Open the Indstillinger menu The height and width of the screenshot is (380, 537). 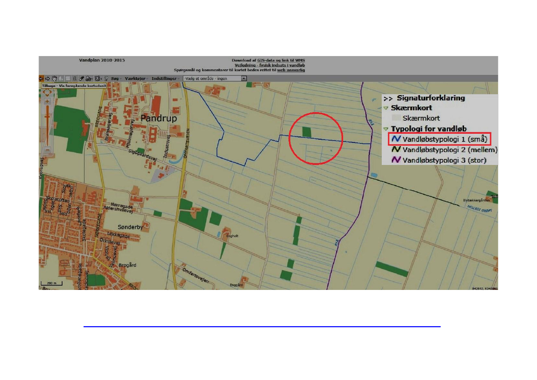165,79
